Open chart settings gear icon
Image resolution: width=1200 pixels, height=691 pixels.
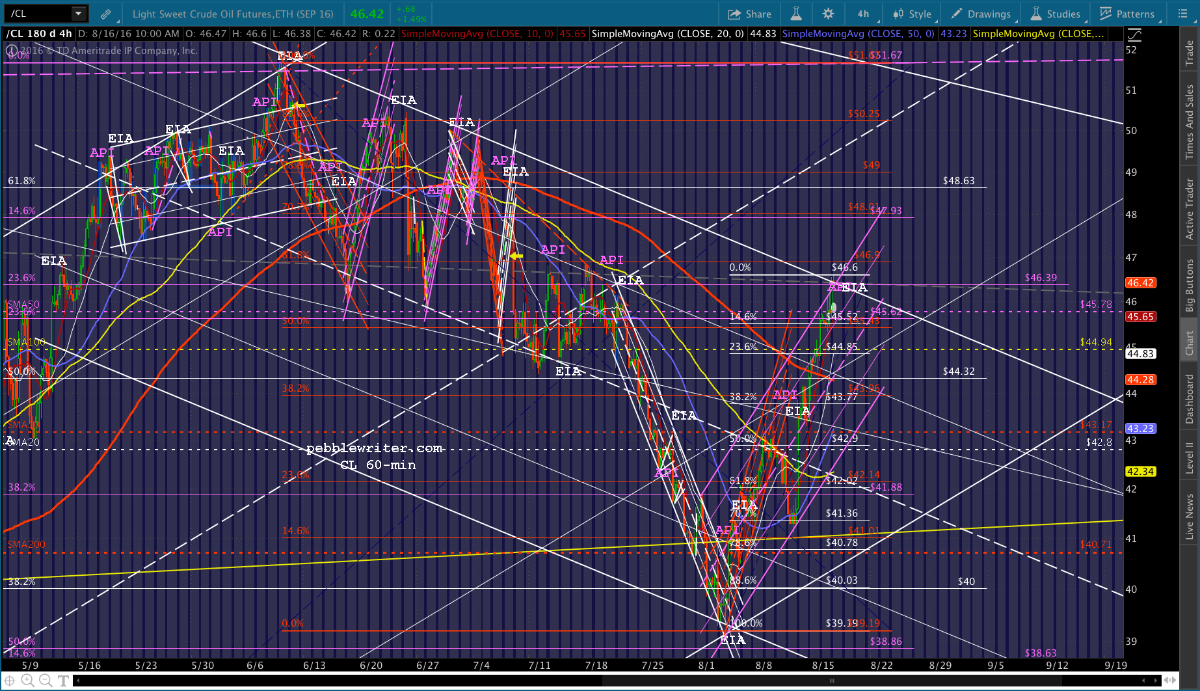(828, 14)
